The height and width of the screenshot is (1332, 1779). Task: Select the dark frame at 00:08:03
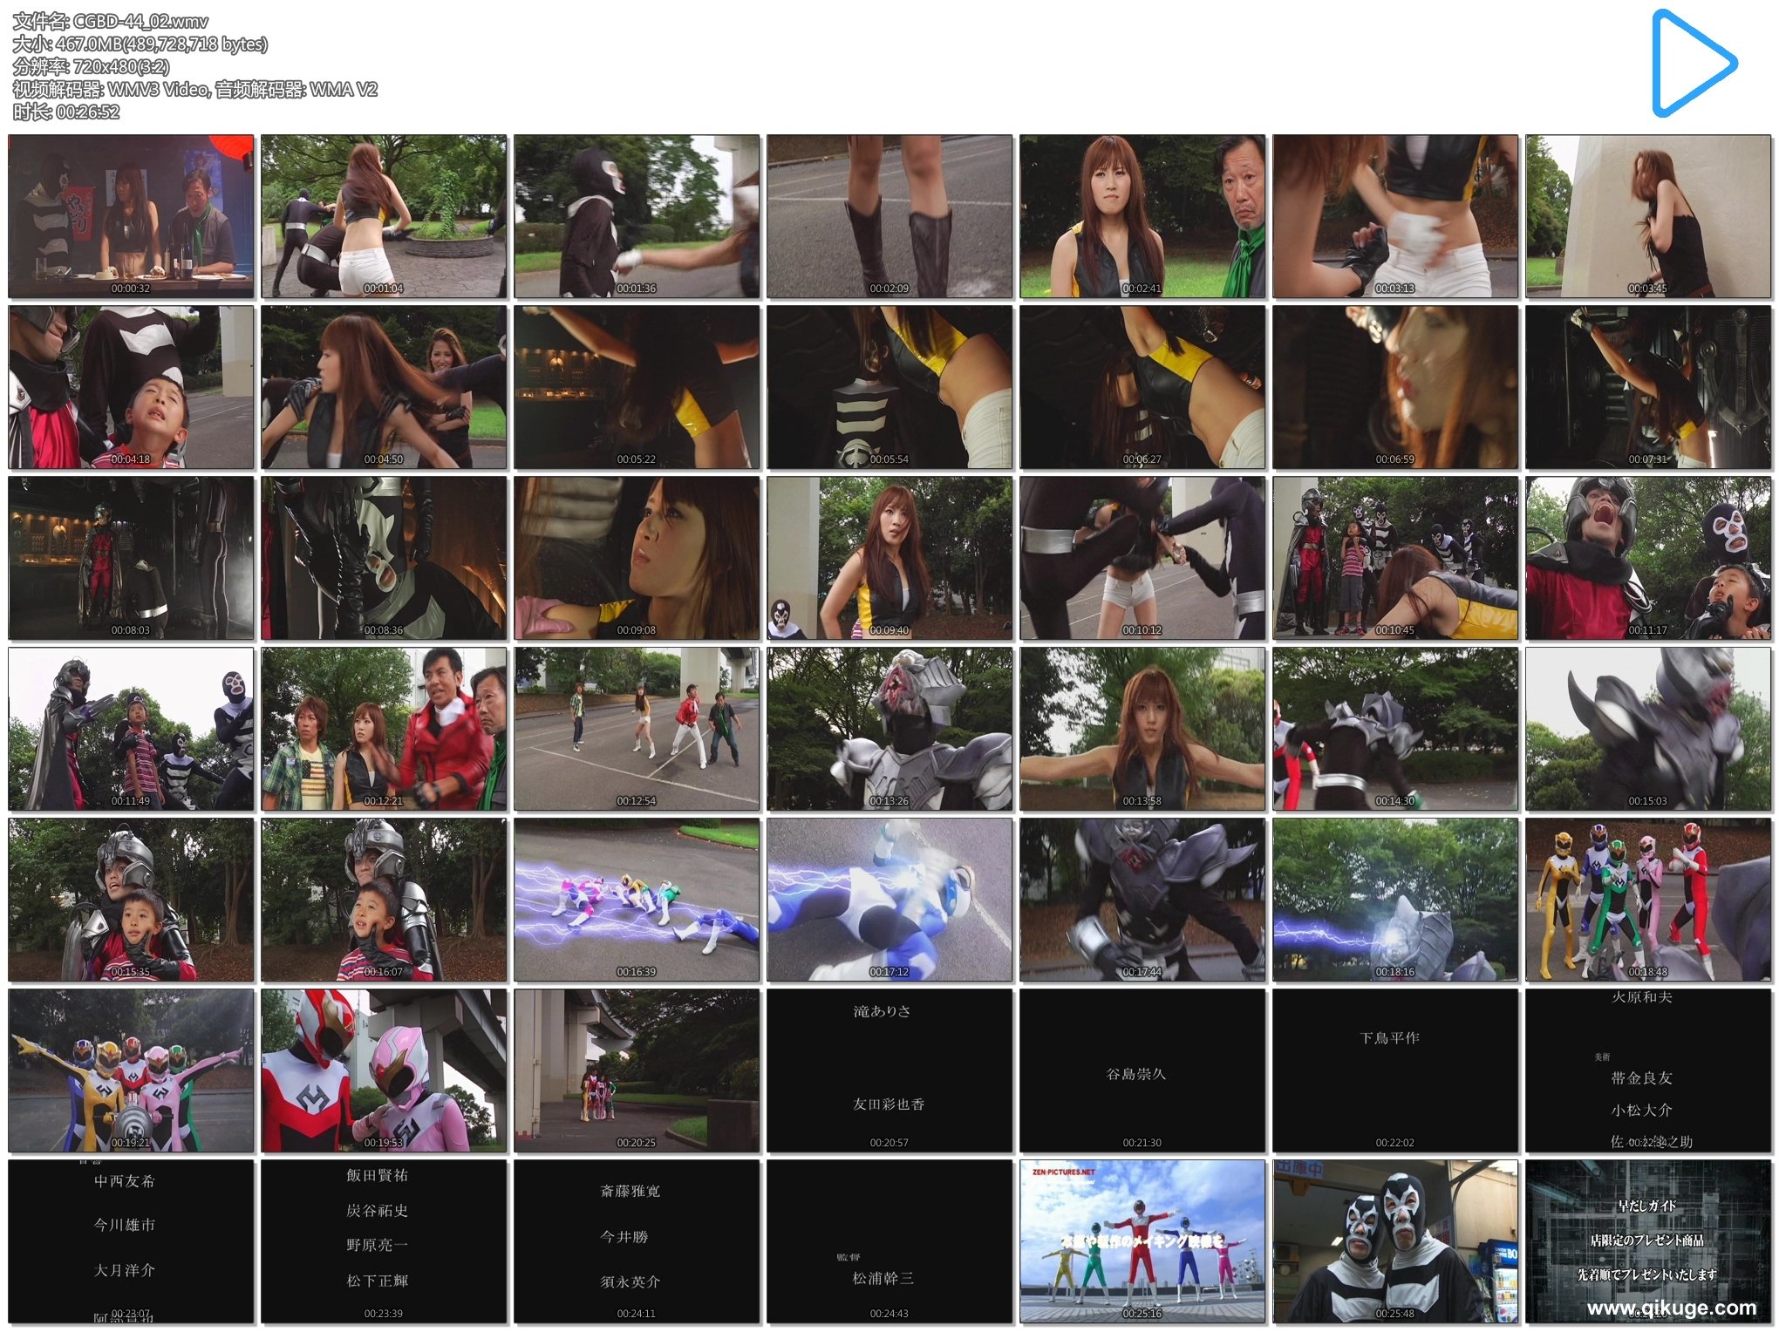131,558
